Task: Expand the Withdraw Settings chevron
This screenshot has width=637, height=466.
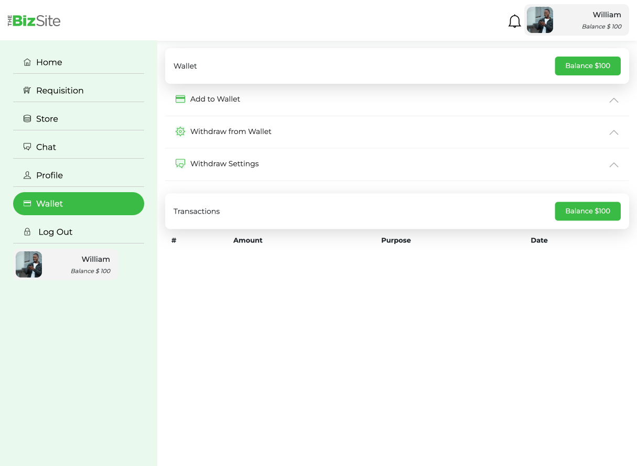Action: click(613, 165)
